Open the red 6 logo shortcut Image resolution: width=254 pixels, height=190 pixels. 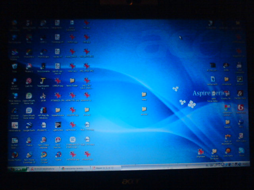(x=241, y=107)
